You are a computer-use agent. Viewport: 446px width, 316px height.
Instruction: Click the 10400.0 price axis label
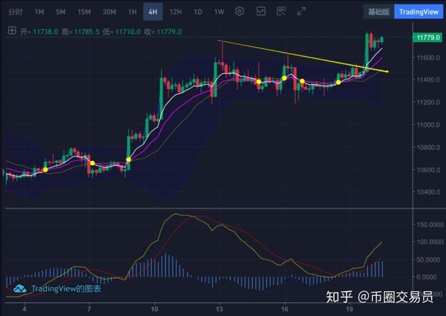pyautogui.click(x=428, y=192)
